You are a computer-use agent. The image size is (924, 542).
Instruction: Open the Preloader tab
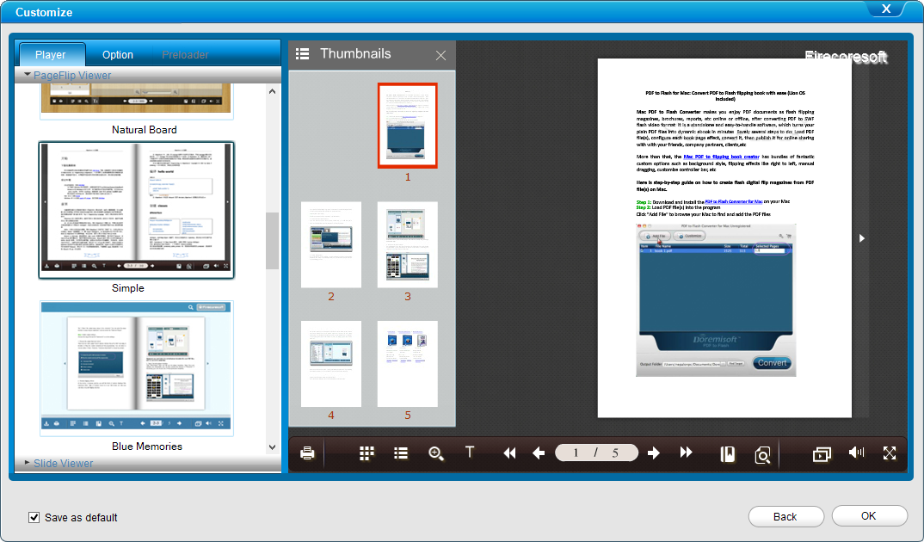click(185, 55)
